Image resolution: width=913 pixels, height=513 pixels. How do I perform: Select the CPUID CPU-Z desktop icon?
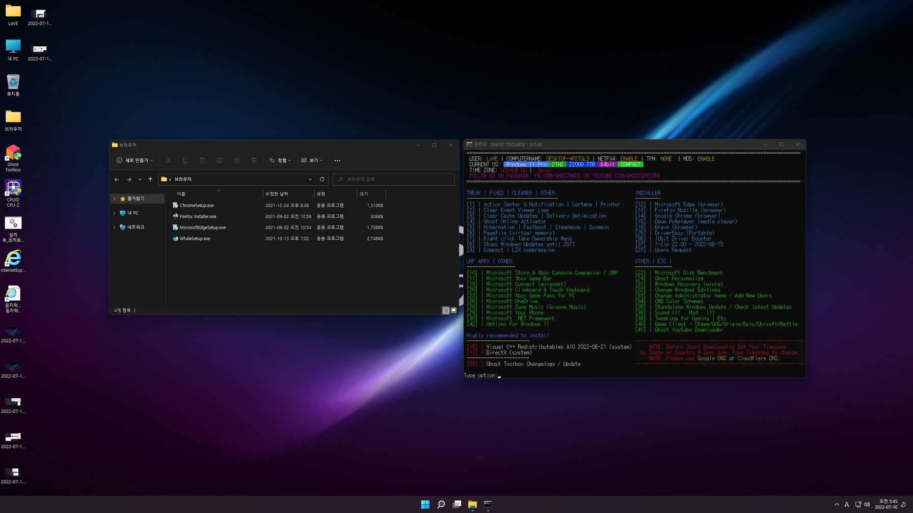(x=13, y=193)
